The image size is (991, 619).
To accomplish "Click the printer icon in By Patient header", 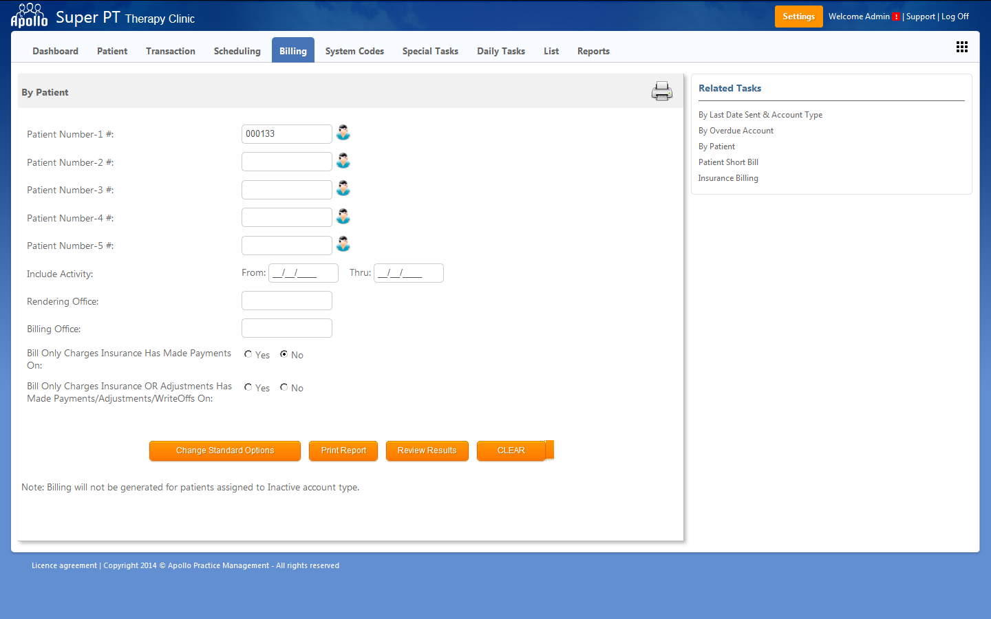I will (x=661, y=91).
